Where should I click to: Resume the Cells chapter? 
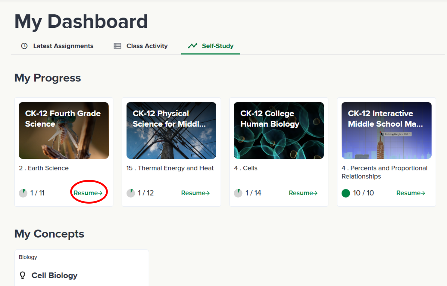click(303, 193)
